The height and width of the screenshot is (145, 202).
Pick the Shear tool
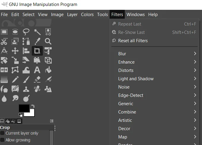coord(26,60)
